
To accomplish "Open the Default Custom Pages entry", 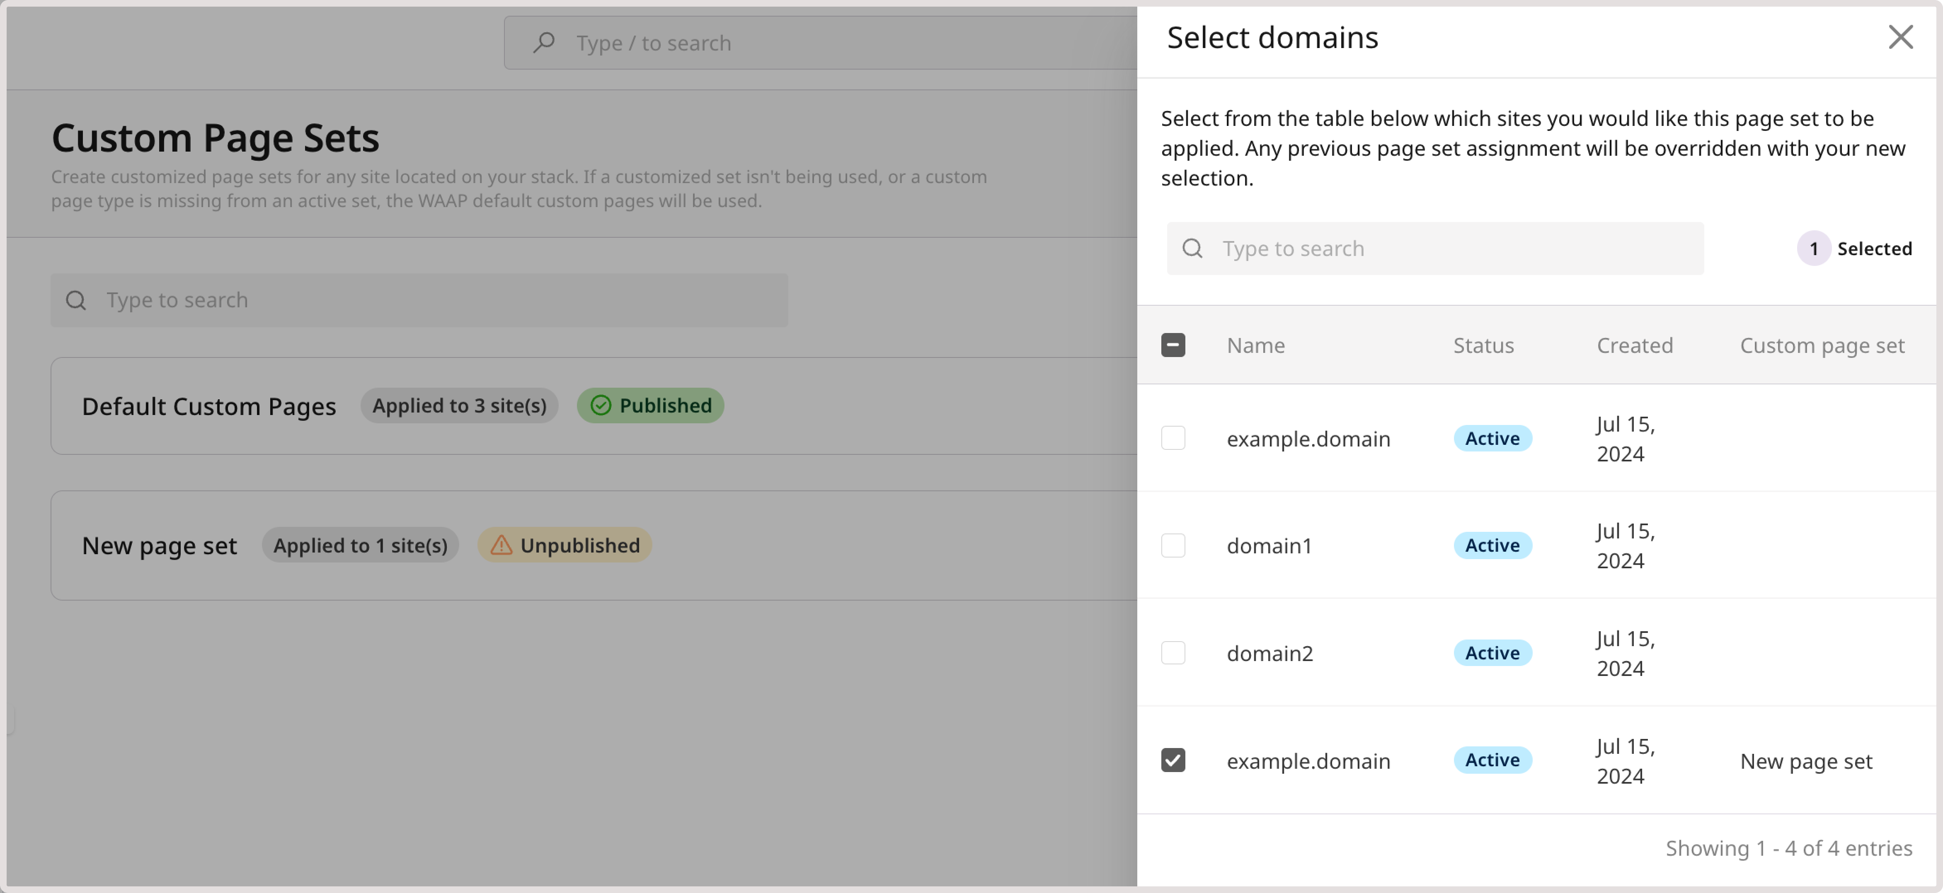I will (x=209, y=405).
